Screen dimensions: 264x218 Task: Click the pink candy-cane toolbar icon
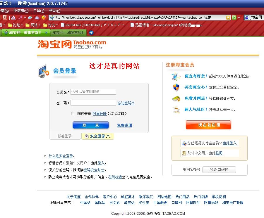tap(20, 17)
